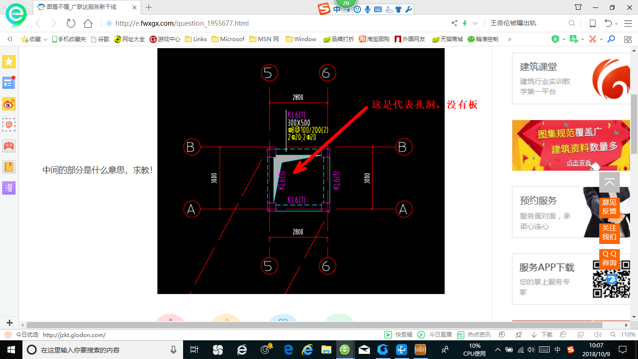This screenshot has width=638, height=359.
Task: Click the Windows taskbar search box
Action: tap(103, 350)
